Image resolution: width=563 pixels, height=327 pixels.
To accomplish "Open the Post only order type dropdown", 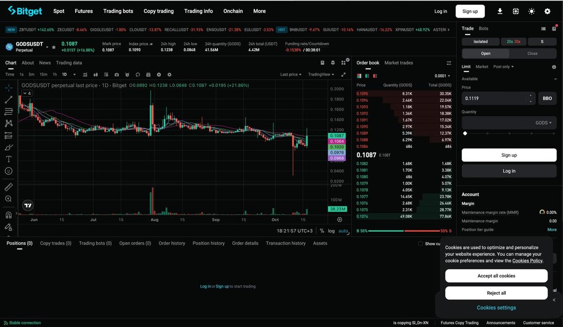I will point(503,67).
